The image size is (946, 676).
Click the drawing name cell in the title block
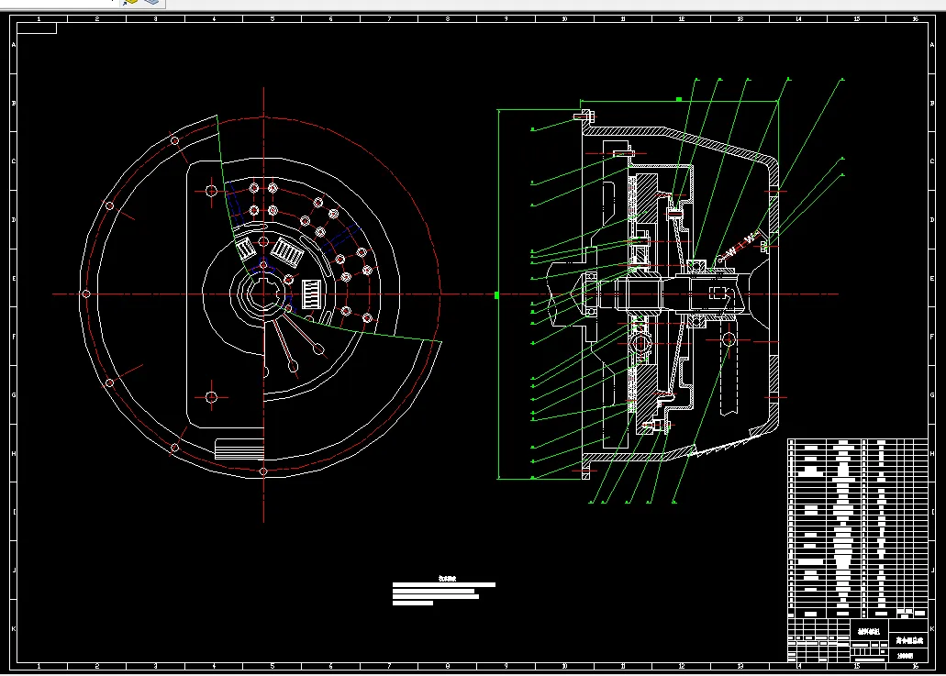point(909,640)
